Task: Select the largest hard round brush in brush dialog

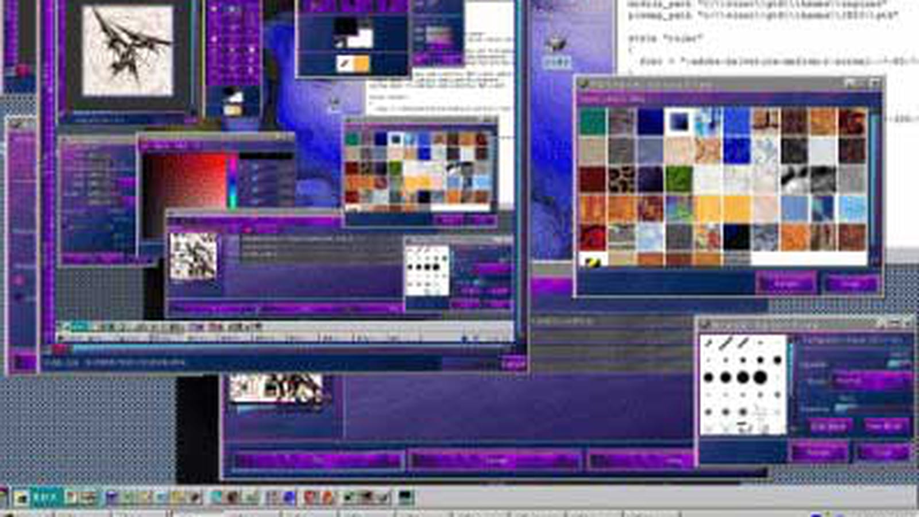Action: point(760,377)
